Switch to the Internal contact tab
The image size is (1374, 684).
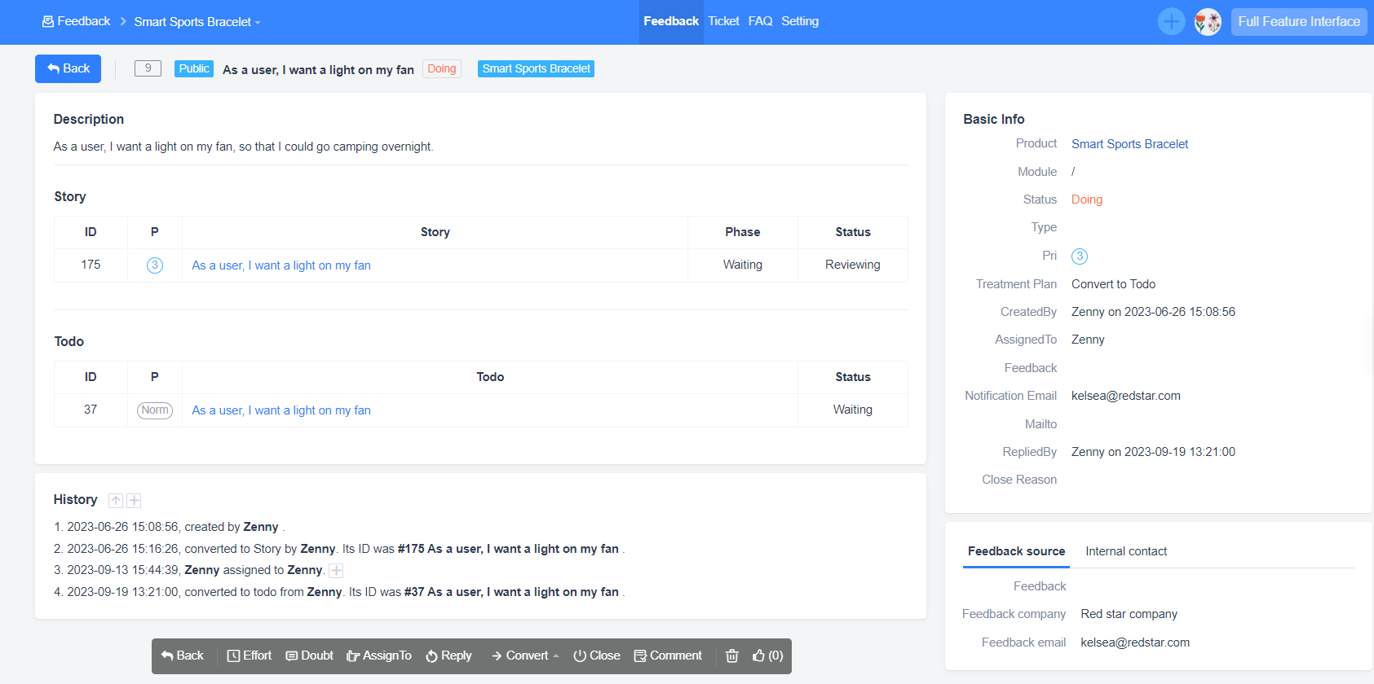coord(1125,551)
